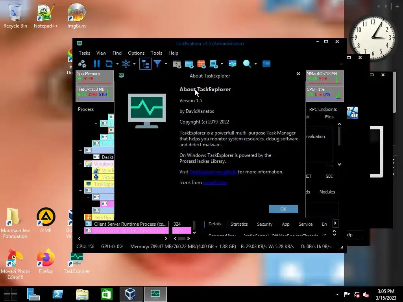This screenshot has width=403, height=302.
Task: Open the dropdown arrow beside the magnifier icon
Action: point(255,64)
